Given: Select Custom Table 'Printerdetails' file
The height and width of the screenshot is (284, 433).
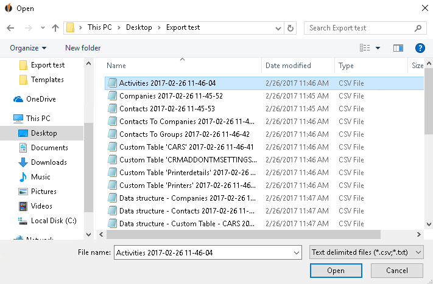Looking at the screenshot, I should pos(264,173).
